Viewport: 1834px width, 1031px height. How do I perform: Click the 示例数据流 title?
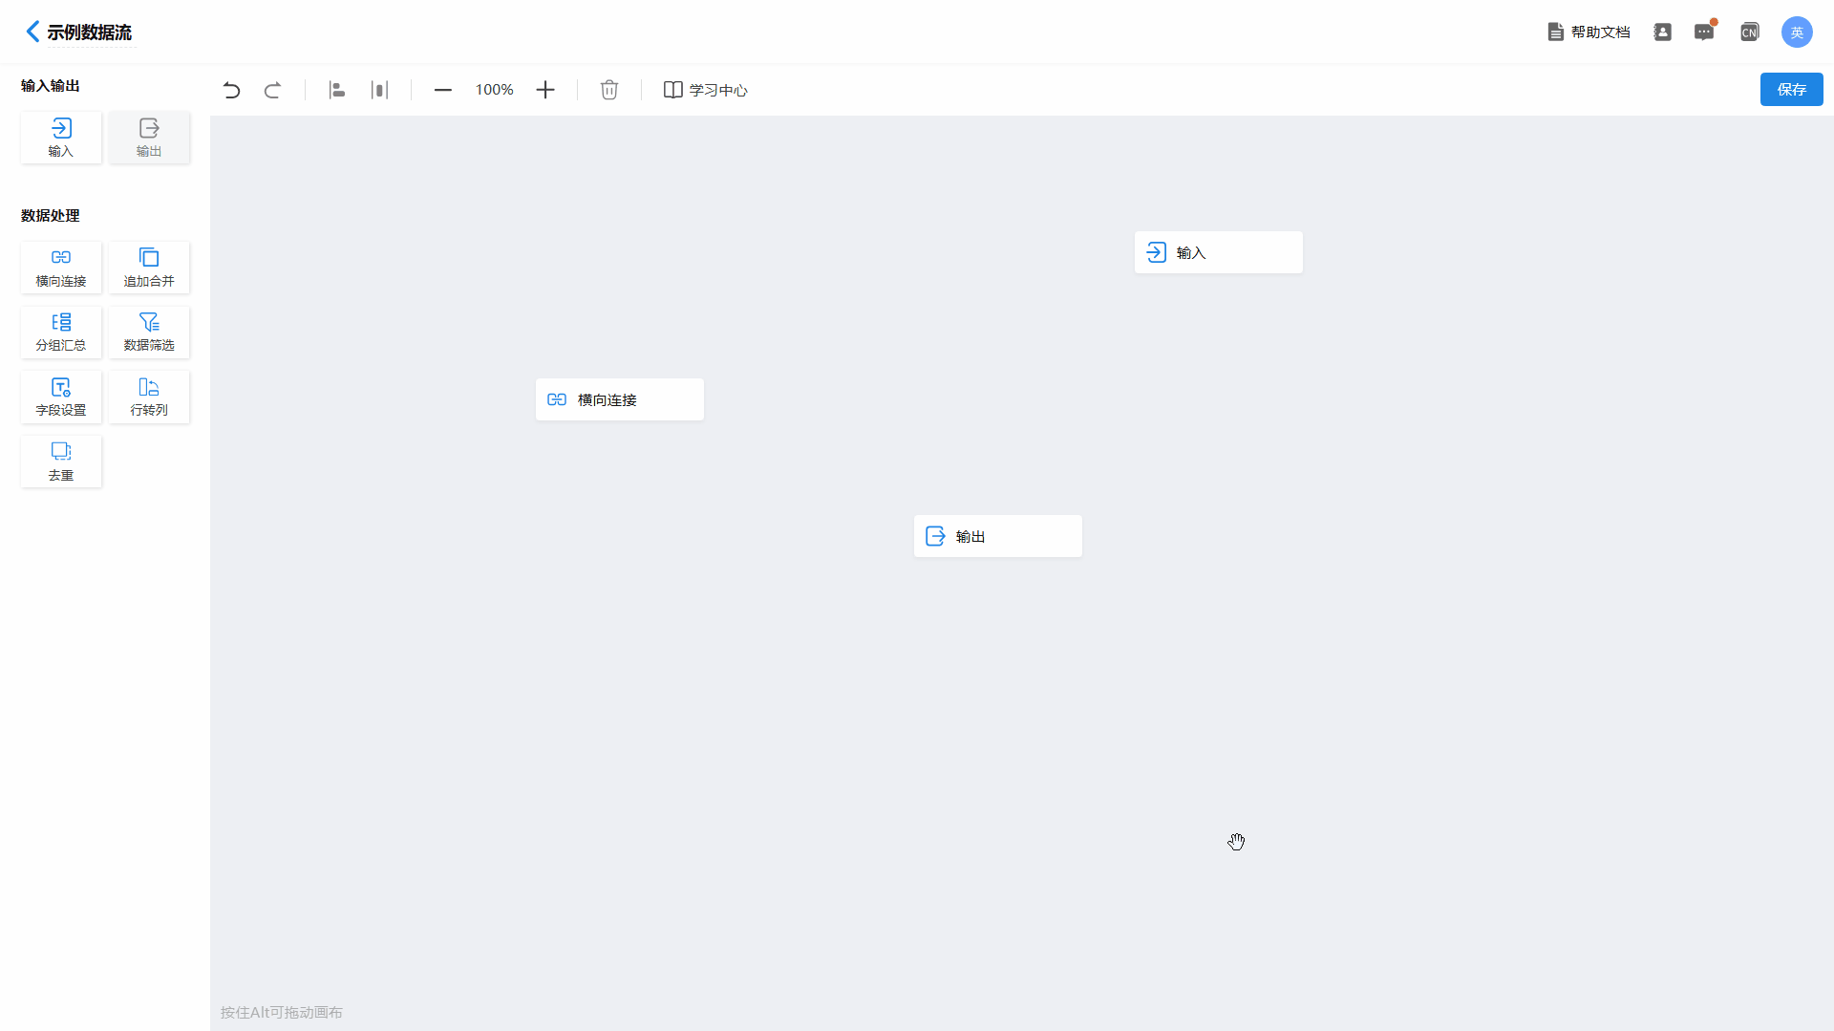coord(90,32)
